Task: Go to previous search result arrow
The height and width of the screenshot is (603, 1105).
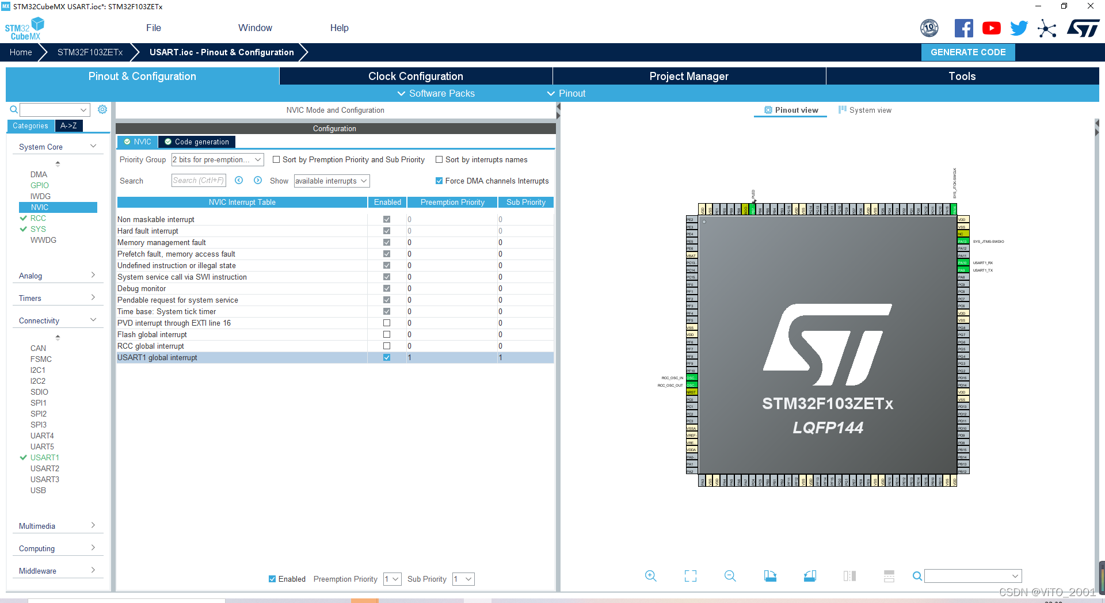Action: pos(239,180)
